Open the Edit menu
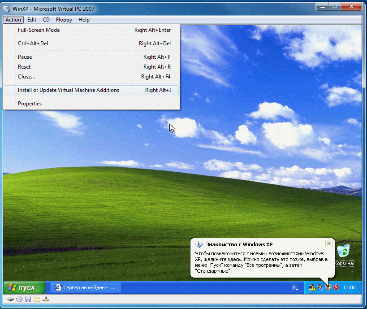 coord(32,20)
